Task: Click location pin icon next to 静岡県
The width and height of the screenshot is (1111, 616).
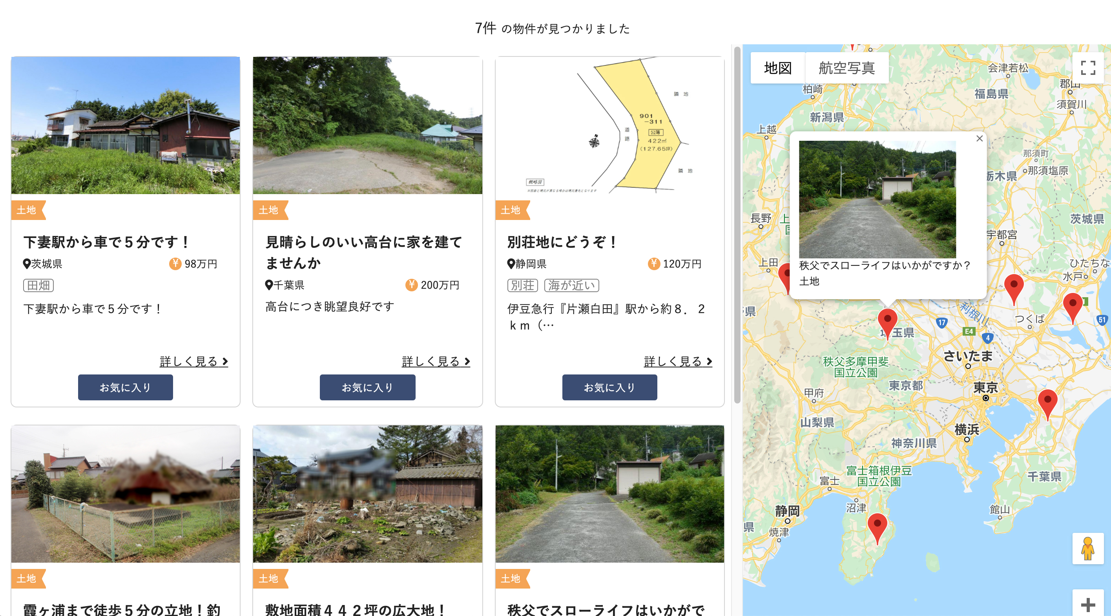Action: point(511,264)
